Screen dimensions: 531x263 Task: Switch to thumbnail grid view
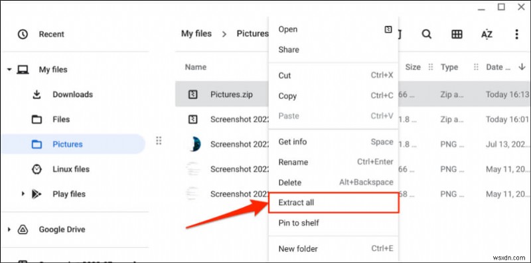[457, 35]
